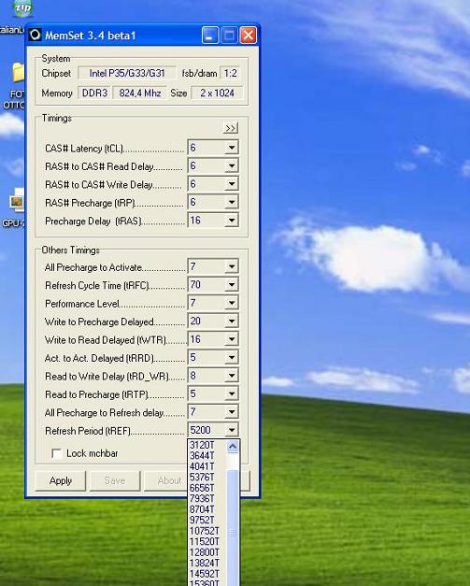Open the Refresh Cycle Time (tRFC) dropdown
The height and width of the screenshot is (586, 470).
coord(232,285)
